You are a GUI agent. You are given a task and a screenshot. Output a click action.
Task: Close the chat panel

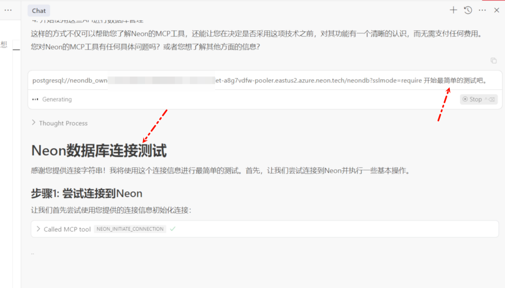point(497,10)
